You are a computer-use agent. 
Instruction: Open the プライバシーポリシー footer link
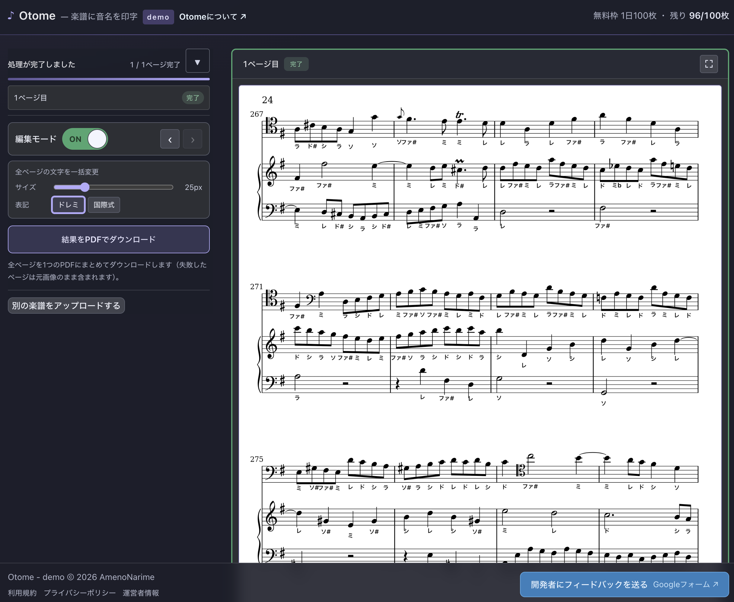[x=80, y=593]
